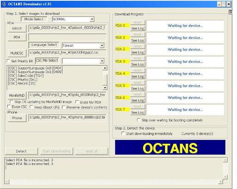Click the reset button for PDA 3
The width and height of the screenshot is (237, 189).
[x=137, y=58]
